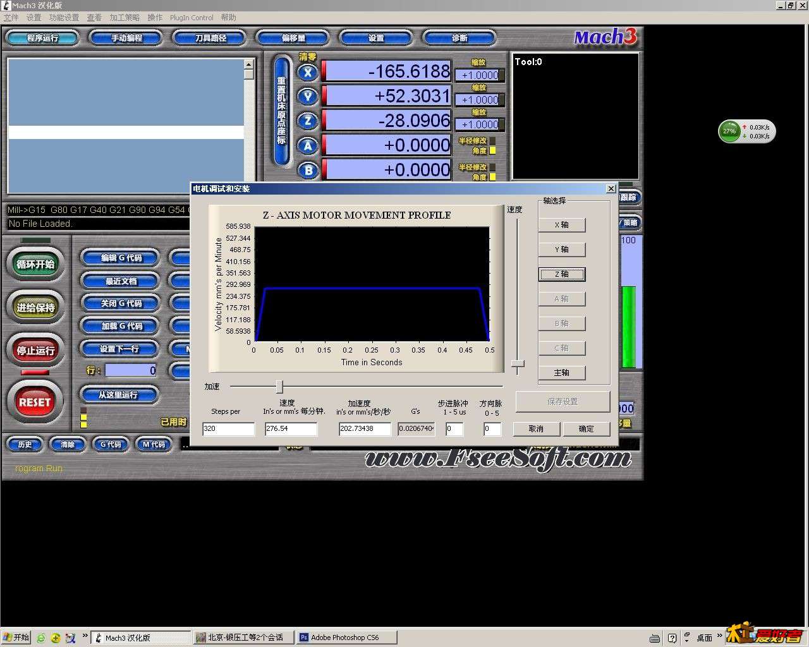The image size is (809, 647).
Task: Click 取消 to cancel motor tuning
Action: [536, 429]
